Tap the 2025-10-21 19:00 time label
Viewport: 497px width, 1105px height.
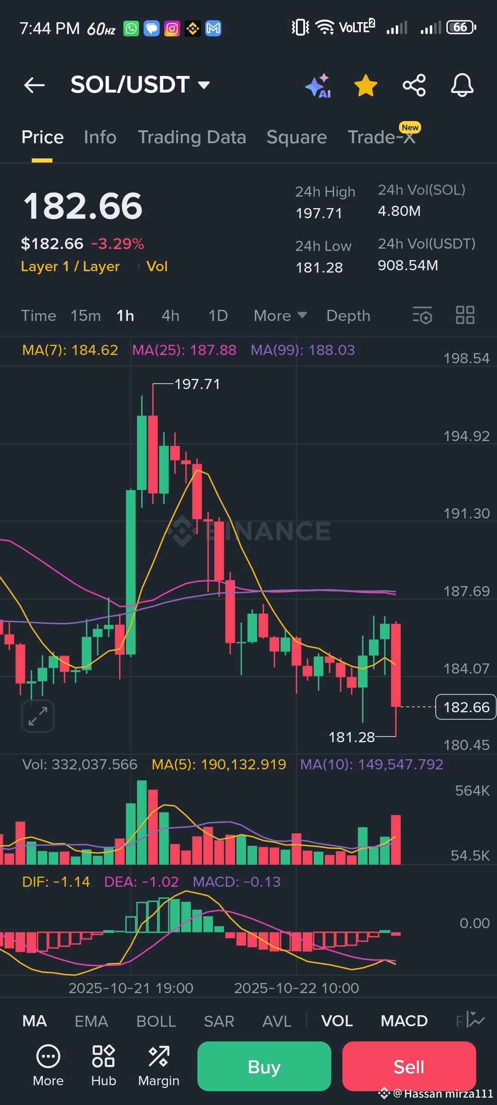pos(131,988)
